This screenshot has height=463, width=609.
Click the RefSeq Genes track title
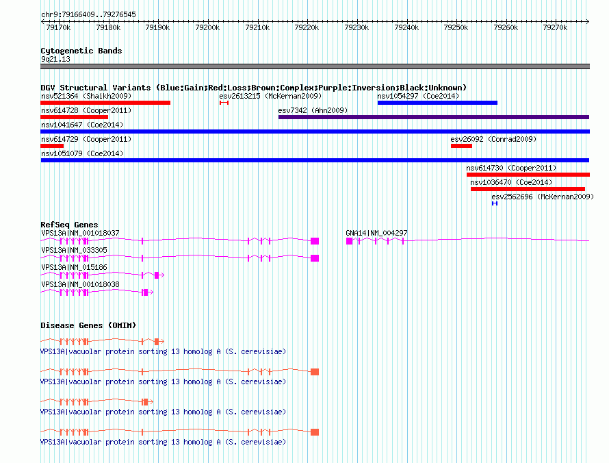click(69, 225)
